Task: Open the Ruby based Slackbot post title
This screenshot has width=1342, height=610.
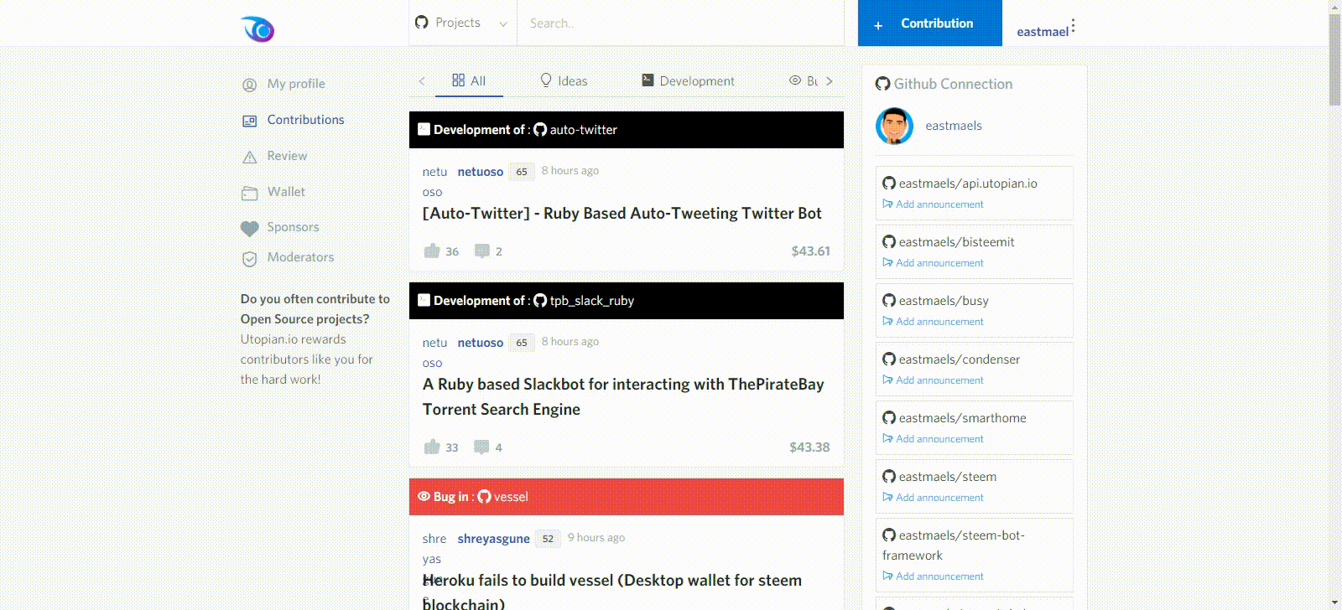Action: 623,397
